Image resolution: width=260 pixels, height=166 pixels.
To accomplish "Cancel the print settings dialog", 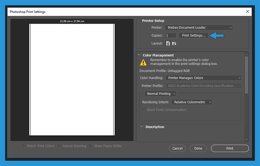I will point(177,148).
